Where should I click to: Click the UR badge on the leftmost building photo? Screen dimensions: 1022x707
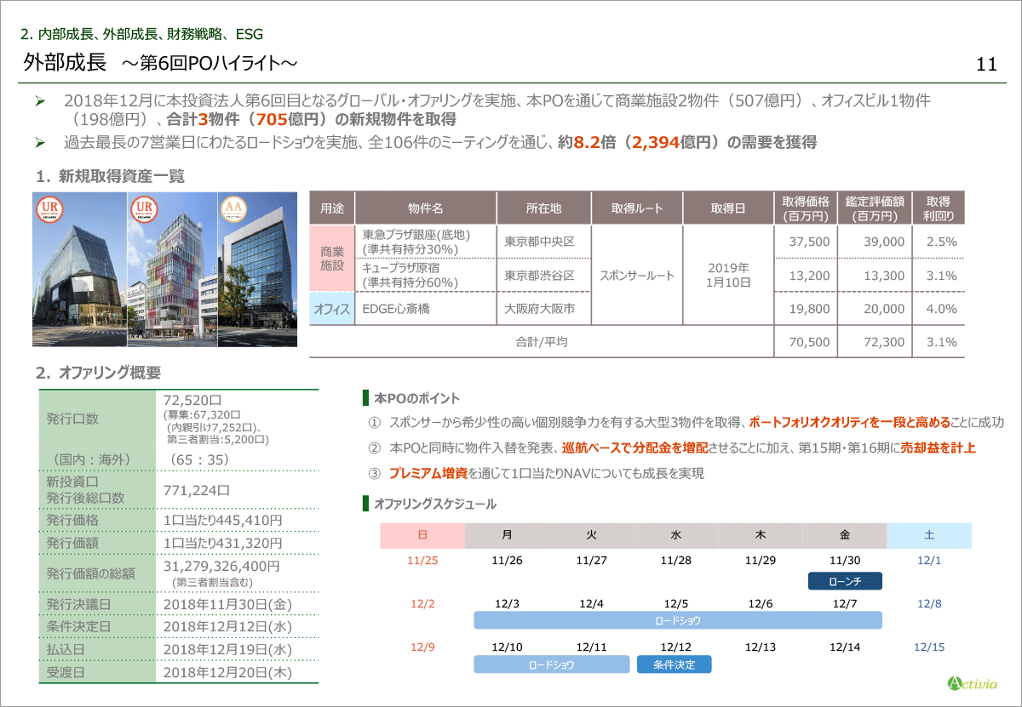[49, 209]
